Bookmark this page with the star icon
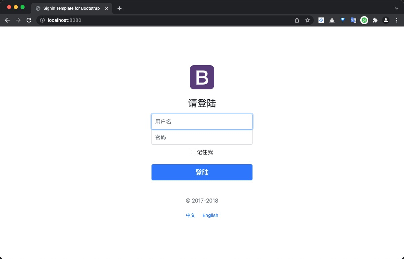 [x=307, y=20]
